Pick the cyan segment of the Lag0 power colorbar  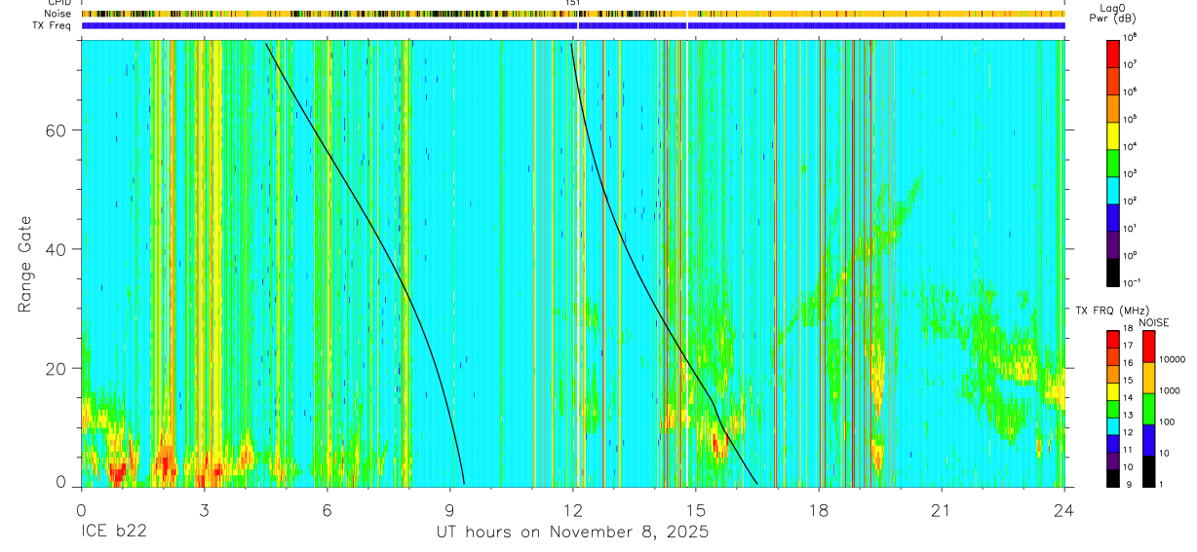click(x=1114, y=190)
